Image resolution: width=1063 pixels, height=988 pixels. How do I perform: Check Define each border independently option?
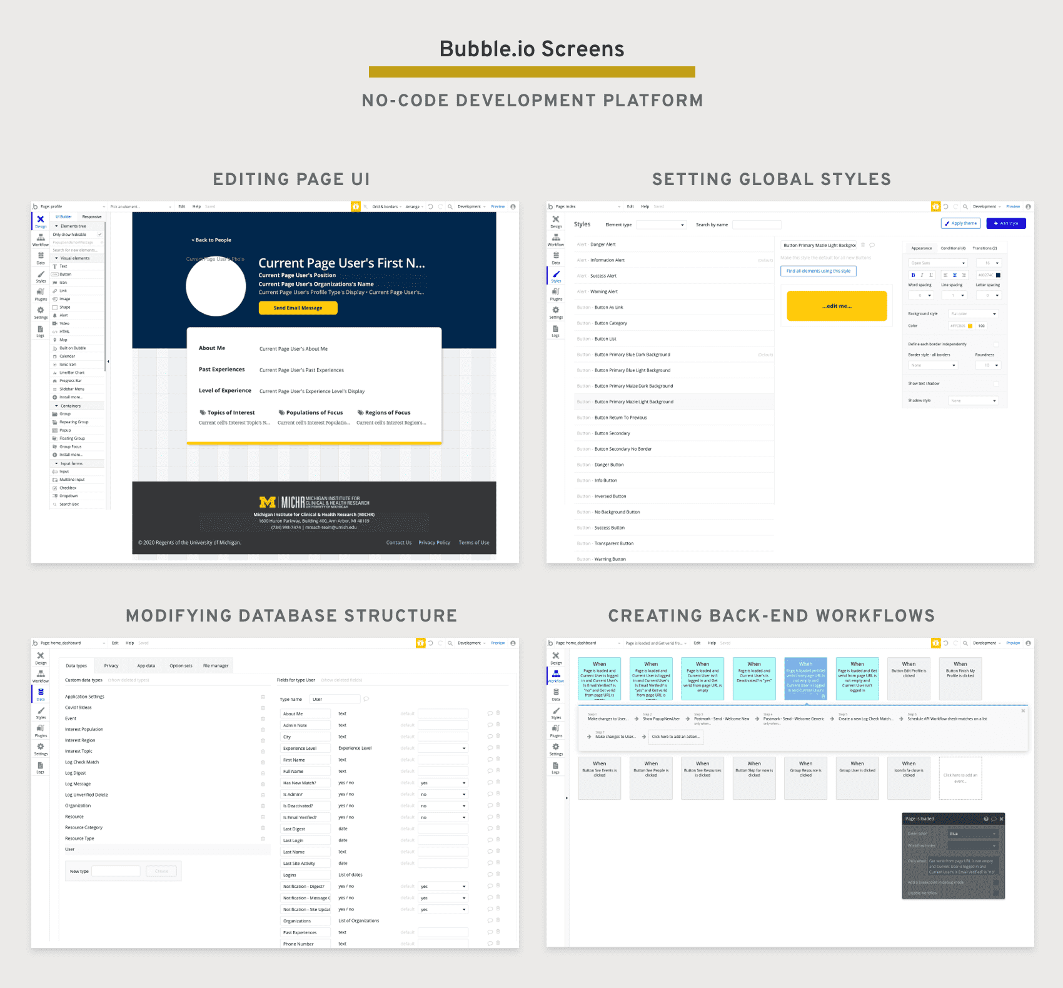tap(996, 344)
